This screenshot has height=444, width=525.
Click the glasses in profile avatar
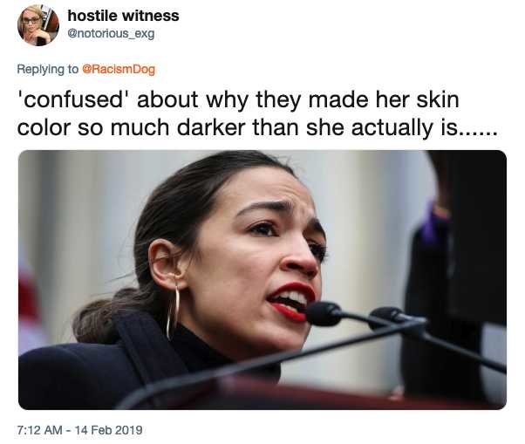point(31,20)
